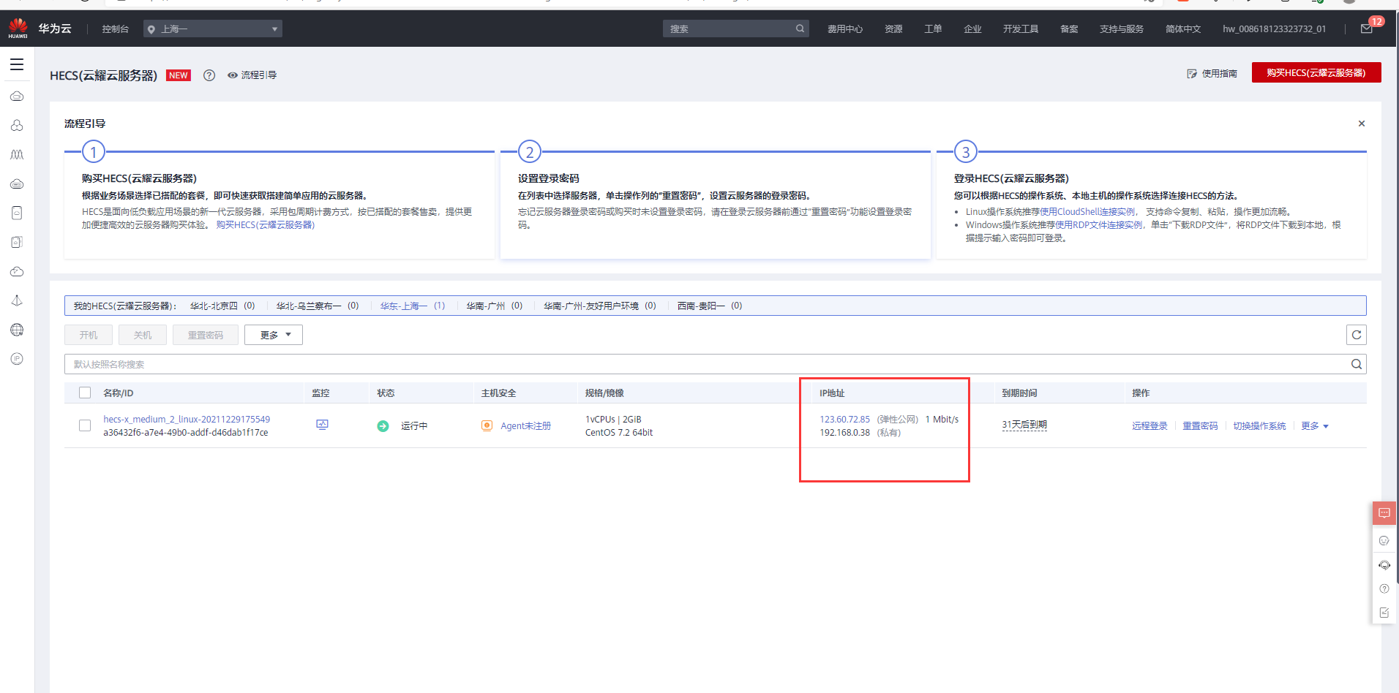Refresh the server list

[x=1357, y=335]
